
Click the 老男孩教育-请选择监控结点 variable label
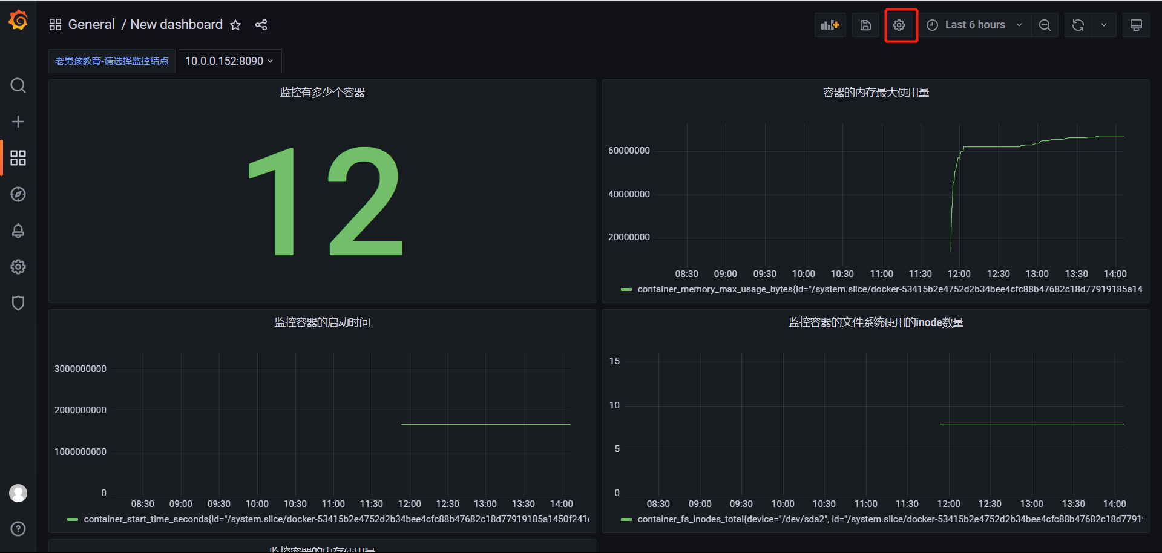point(112,61)
